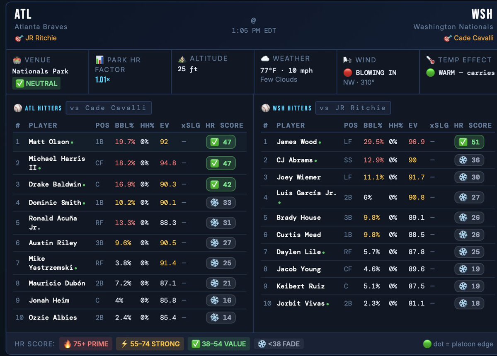Click the lightning icon in 55-74 STRONG legend

click(x=124, y=344)
